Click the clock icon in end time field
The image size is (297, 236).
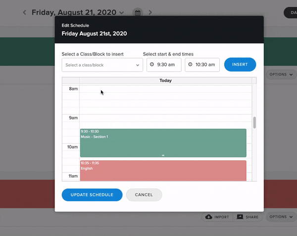tap(190, 64)
